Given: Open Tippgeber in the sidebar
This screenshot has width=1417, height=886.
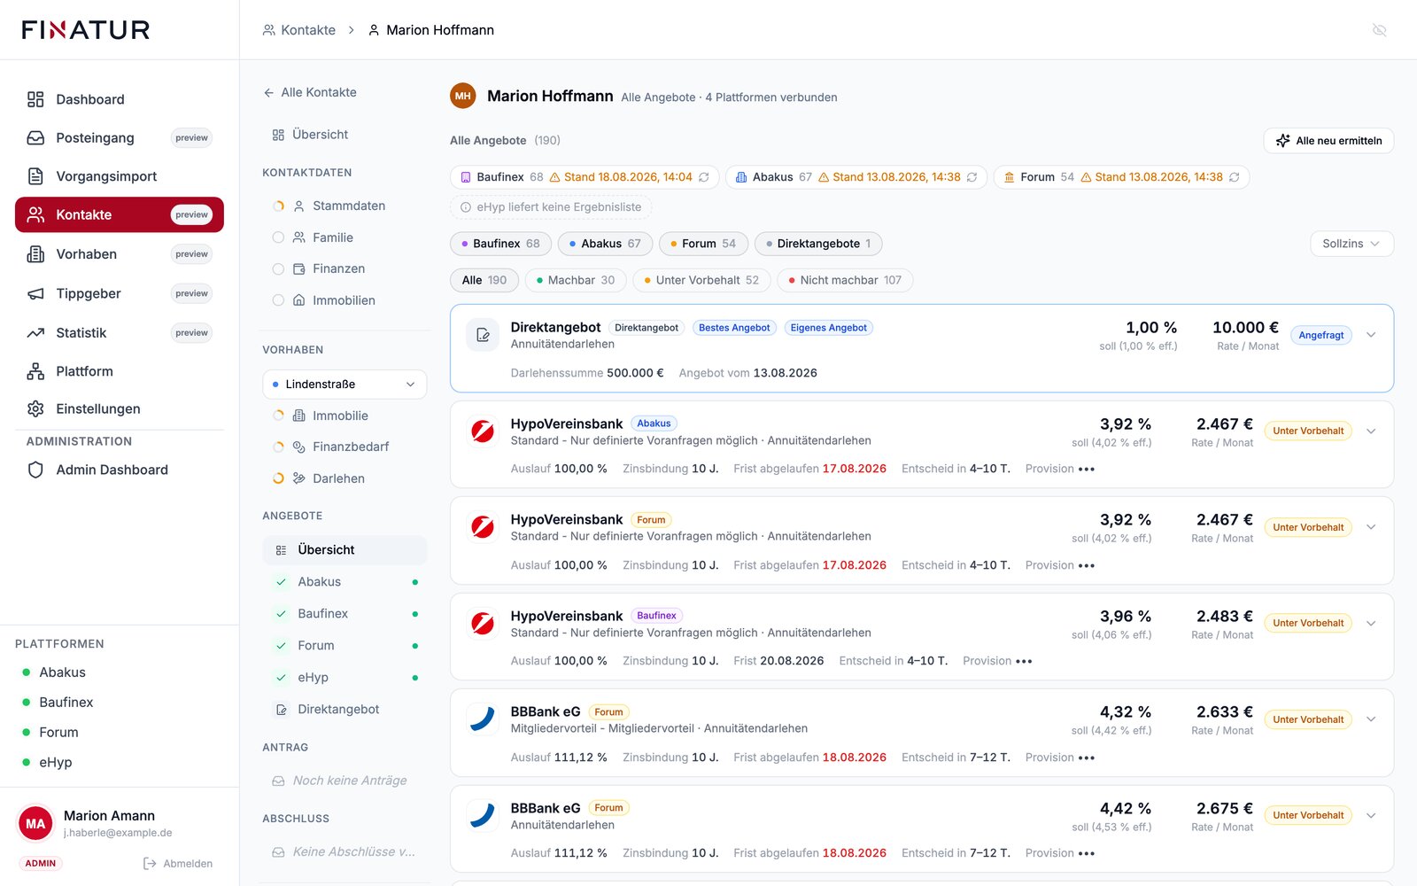Looking at the screenshot, I should coord(120,293).
